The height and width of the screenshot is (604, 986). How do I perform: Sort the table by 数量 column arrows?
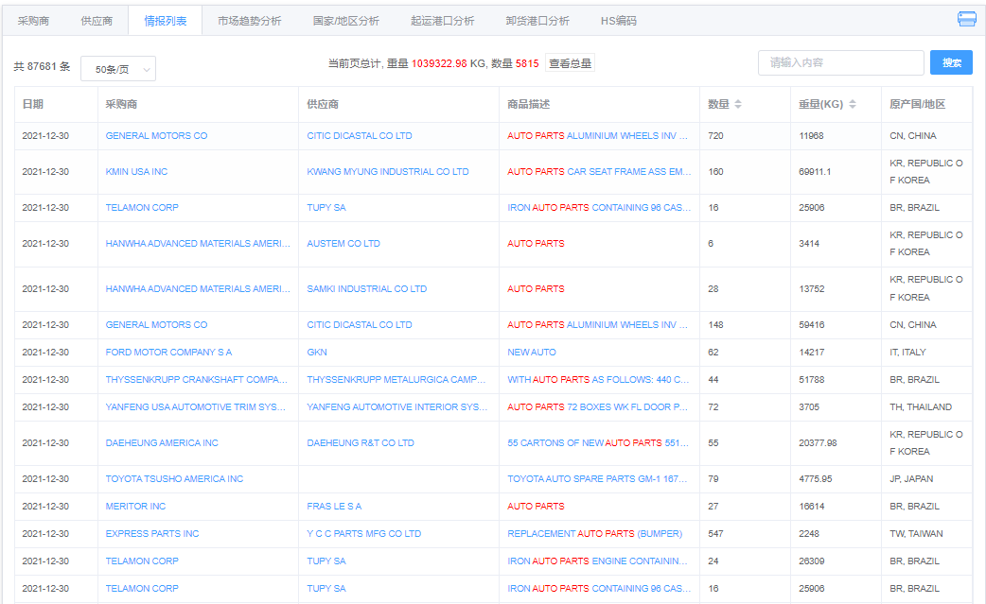coord(738,104)
